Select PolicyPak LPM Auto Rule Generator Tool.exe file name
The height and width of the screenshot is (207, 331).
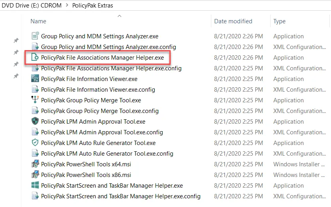coord(98,143)
